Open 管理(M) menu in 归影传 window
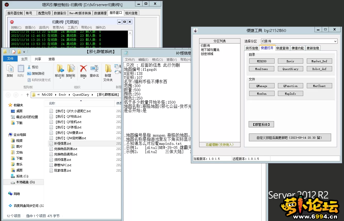Image resolution: width=344 pixels, height=221 pixels. click(x=58, y=28)
